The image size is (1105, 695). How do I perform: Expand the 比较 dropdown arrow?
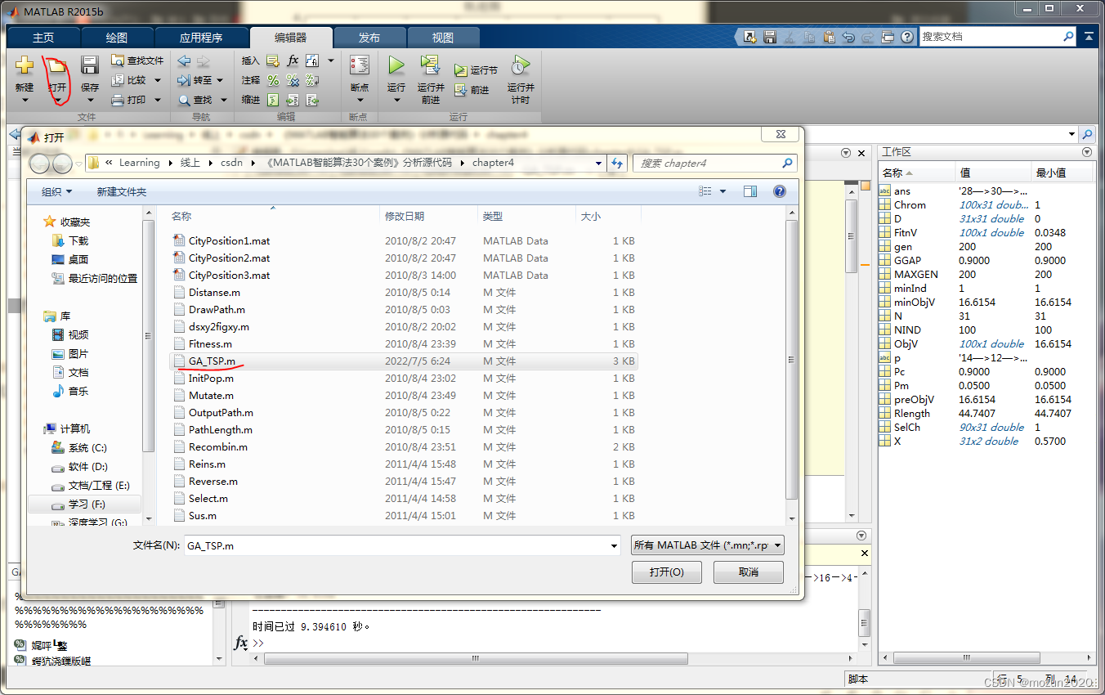tap(157, 80)
